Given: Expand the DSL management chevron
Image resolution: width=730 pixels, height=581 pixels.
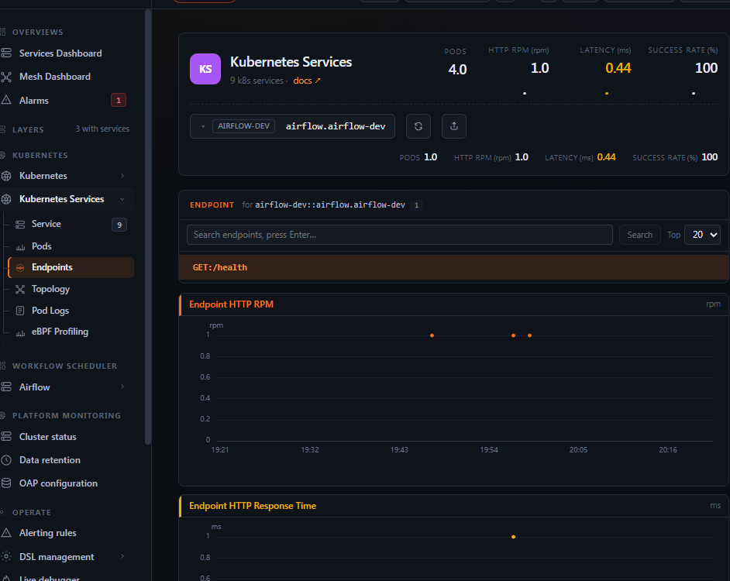Looking at the screenshot, I should coord(122,556).
